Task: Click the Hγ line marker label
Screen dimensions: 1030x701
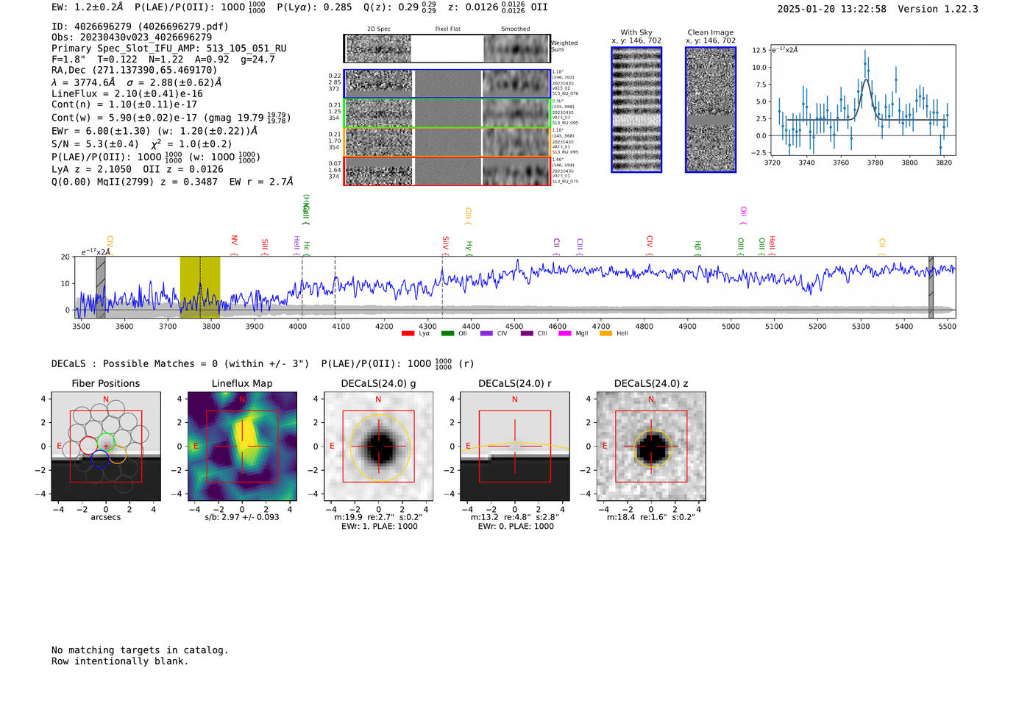Action: (x=469, y=247)
